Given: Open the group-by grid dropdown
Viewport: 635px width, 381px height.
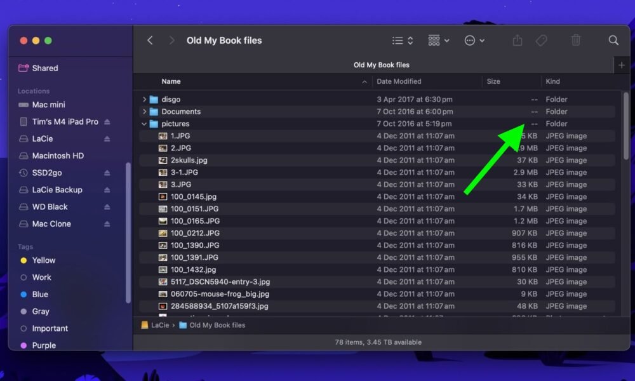Looking at the screenshot, I should coord(438,41).
